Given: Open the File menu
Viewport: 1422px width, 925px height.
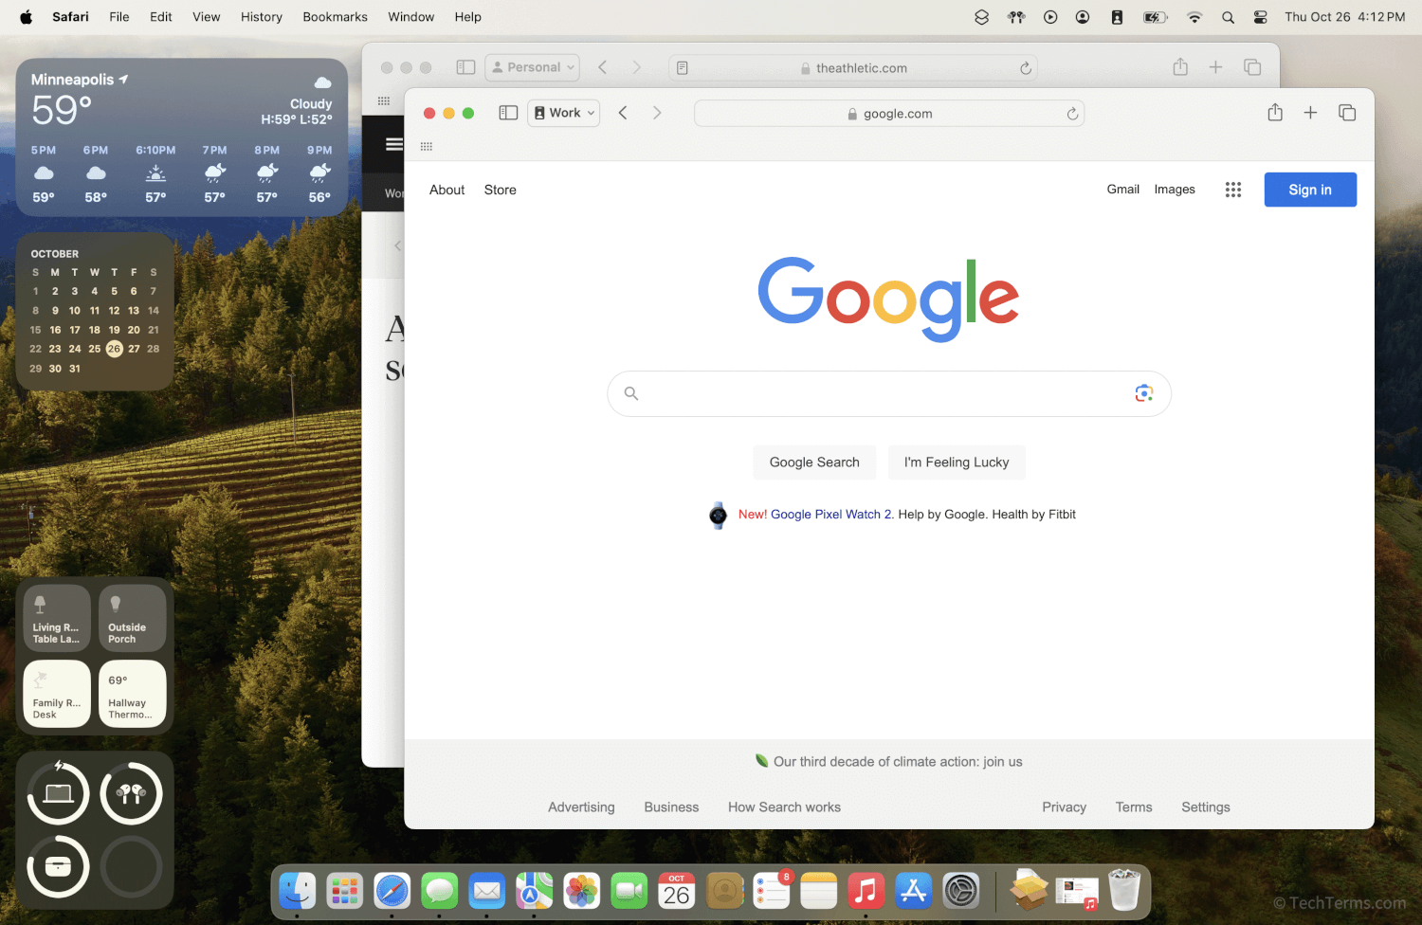Looking at the screenshot, I should [x=119, y=17].
